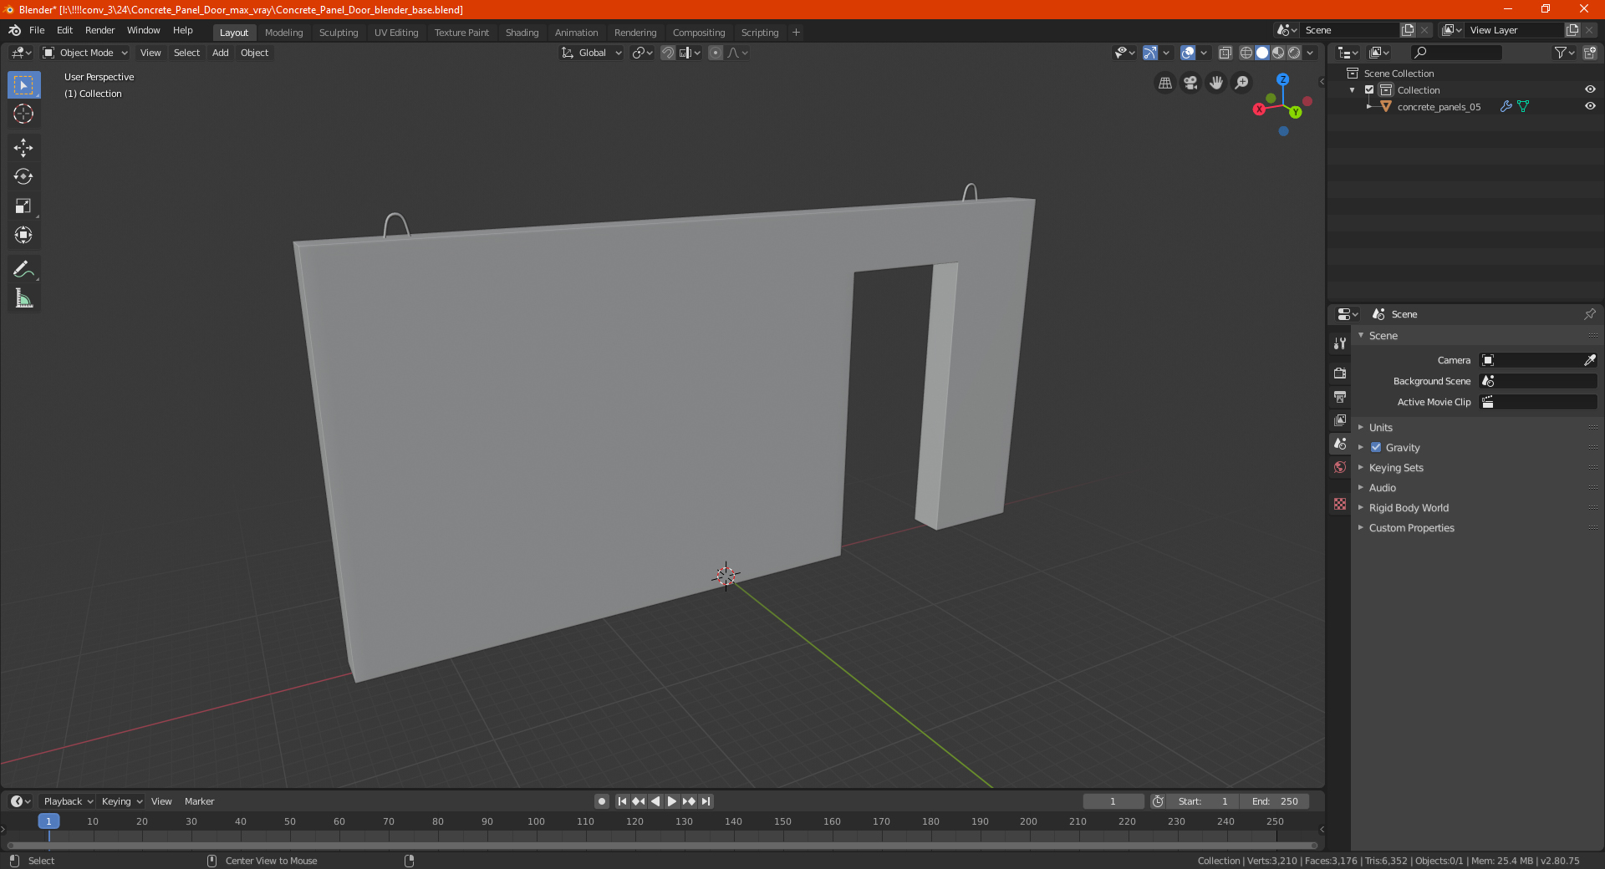This screenshot has height=869, width=1605.
Task: Open the Object Mode dropdown
Action: pyautogui.click(x=85, y=53)
